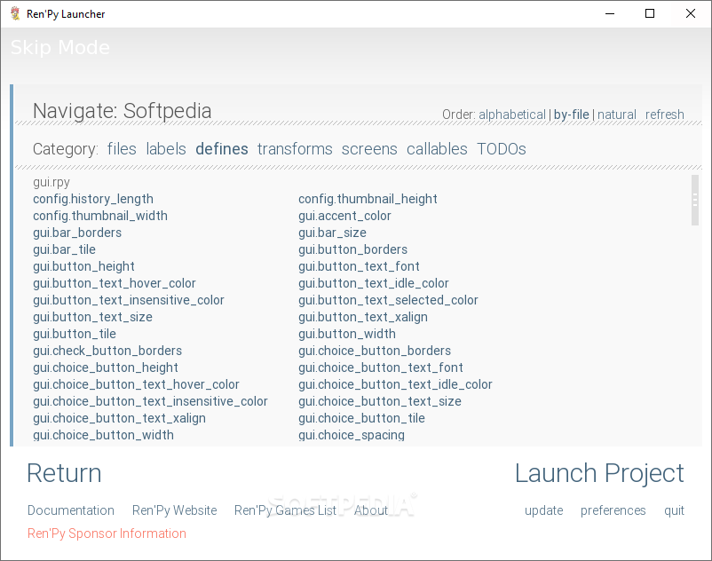Go to gui.button_width define
This screenshot has width=712, height=561.
click(x=347, y=334)
